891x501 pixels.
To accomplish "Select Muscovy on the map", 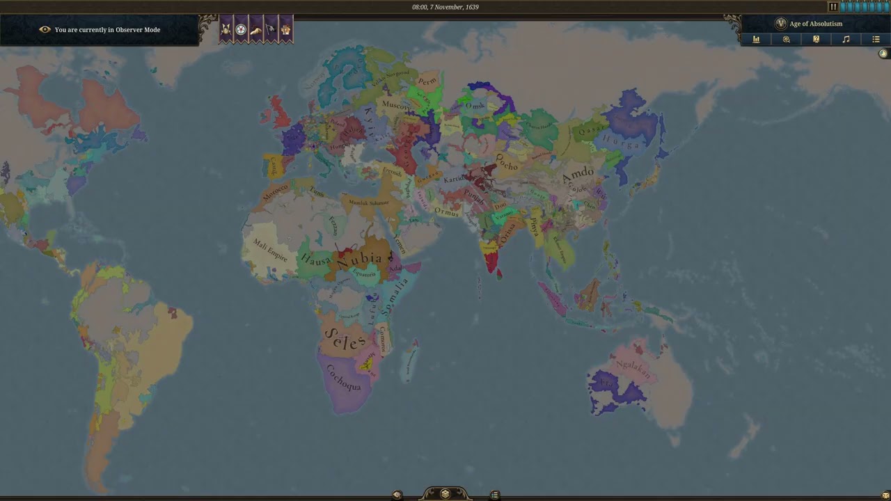I will (x=395, y=106).
